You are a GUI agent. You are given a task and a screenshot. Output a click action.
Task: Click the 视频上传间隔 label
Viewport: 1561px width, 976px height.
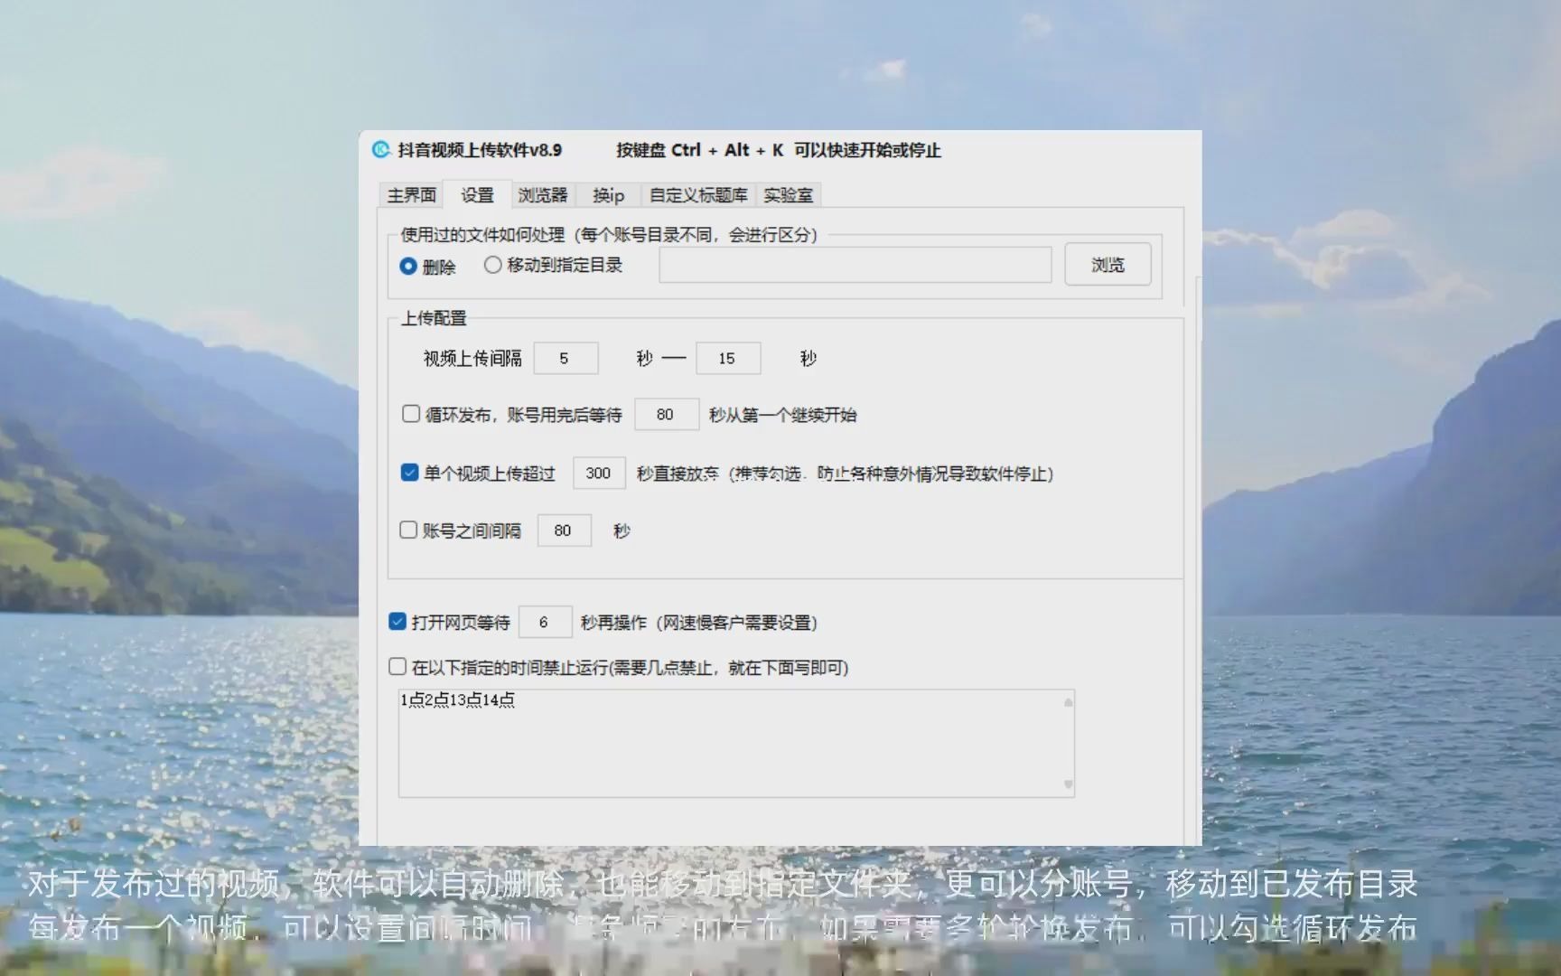pos(472,359)
